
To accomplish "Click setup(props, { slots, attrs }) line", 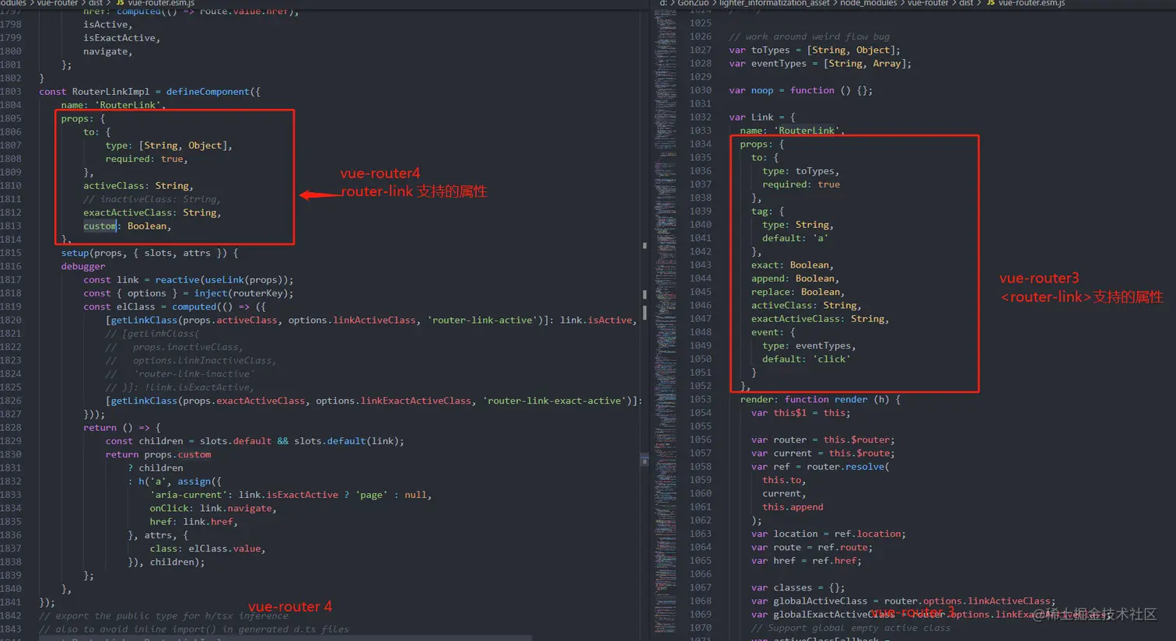I will [149, 253].
